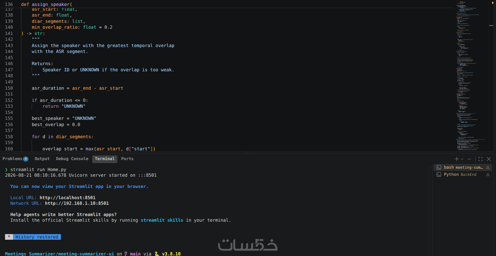Click the best_overlap = 0.0 line

tap(56, 125)
